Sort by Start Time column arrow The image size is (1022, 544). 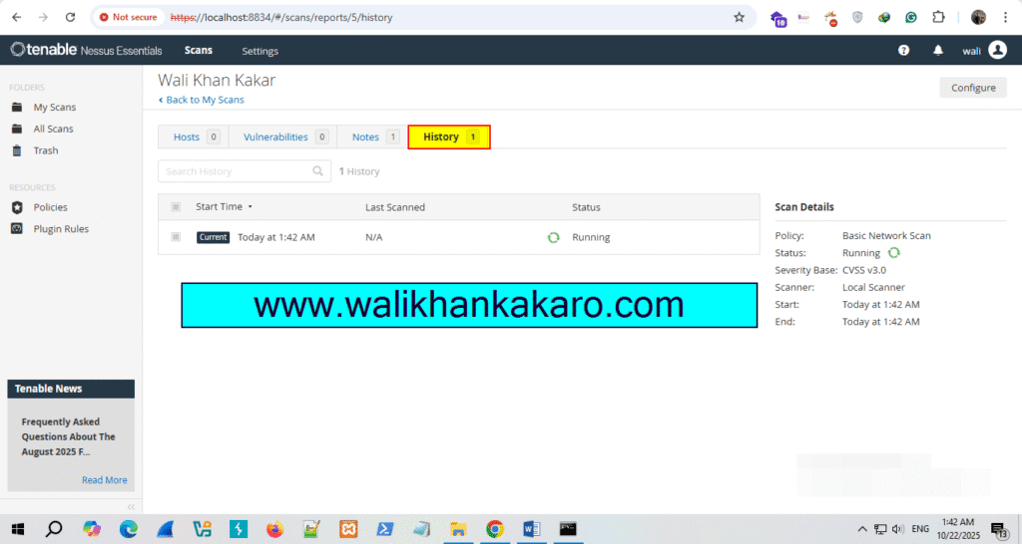click(x=250, y=207)
